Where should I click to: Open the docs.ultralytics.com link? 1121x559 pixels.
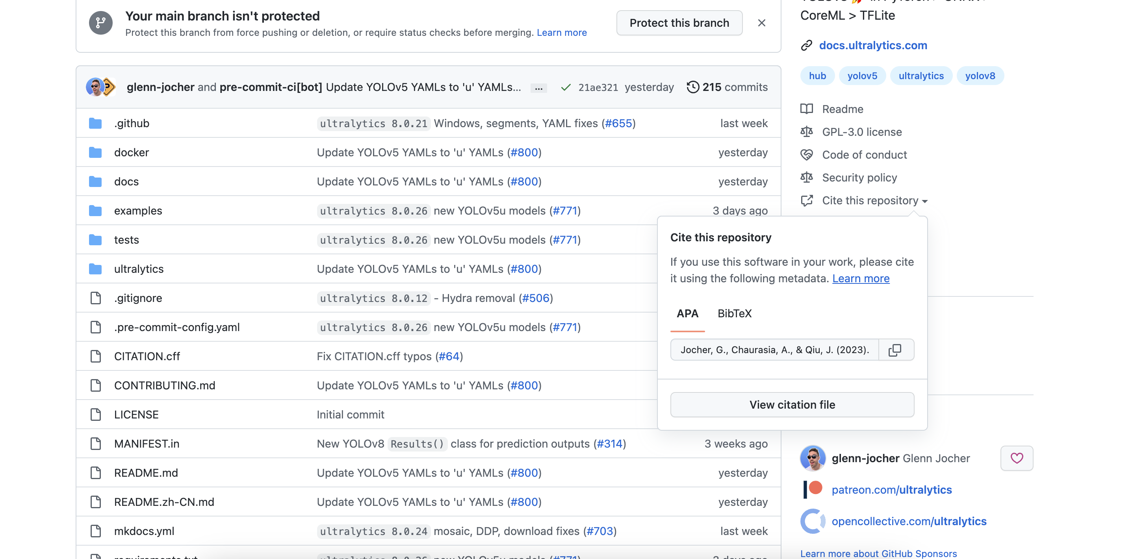872,45
